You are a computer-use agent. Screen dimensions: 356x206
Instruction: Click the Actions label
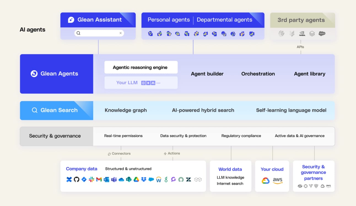(174, 153)
